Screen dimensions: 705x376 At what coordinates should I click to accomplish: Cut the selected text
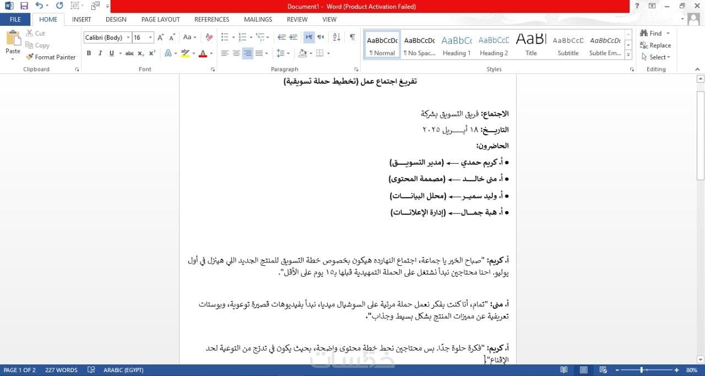tap(36, 34)
